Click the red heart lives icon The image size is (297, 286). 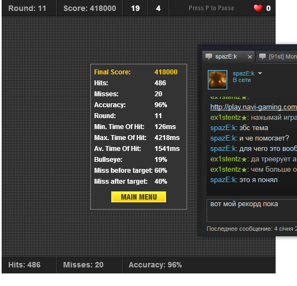tap(258, 8)
